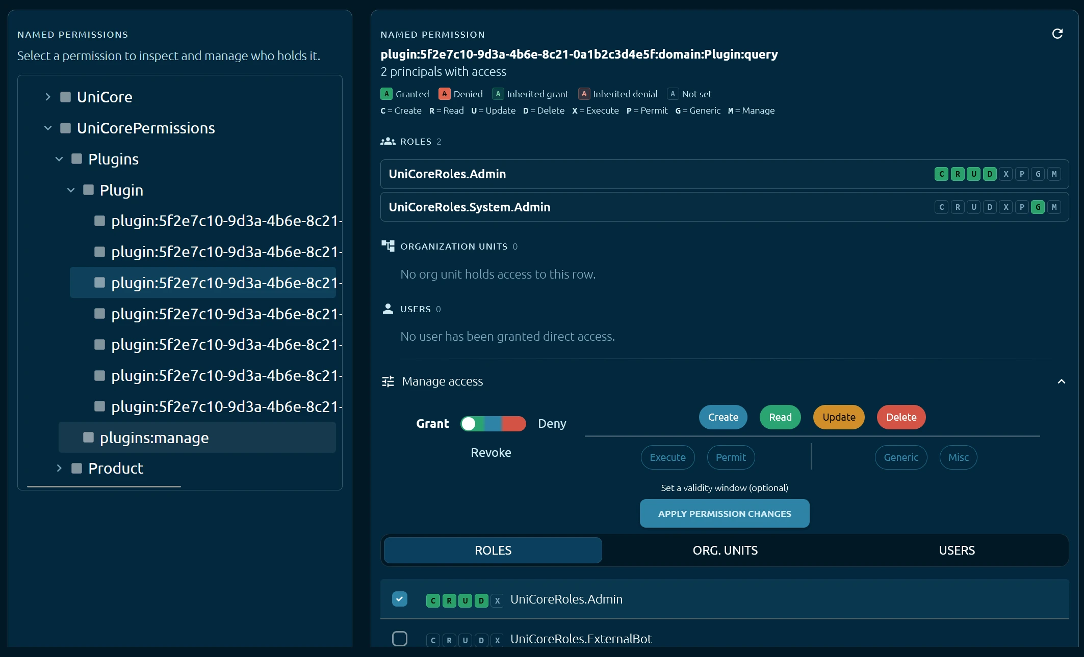Viewport: 1084px width, 657px height.
Task: Click Apply Permission Changes button
Action: coord(725,513)
